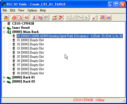Screen dimensions: 127x104
Task: Open the View menu
Action: click(x=21, y=10)
